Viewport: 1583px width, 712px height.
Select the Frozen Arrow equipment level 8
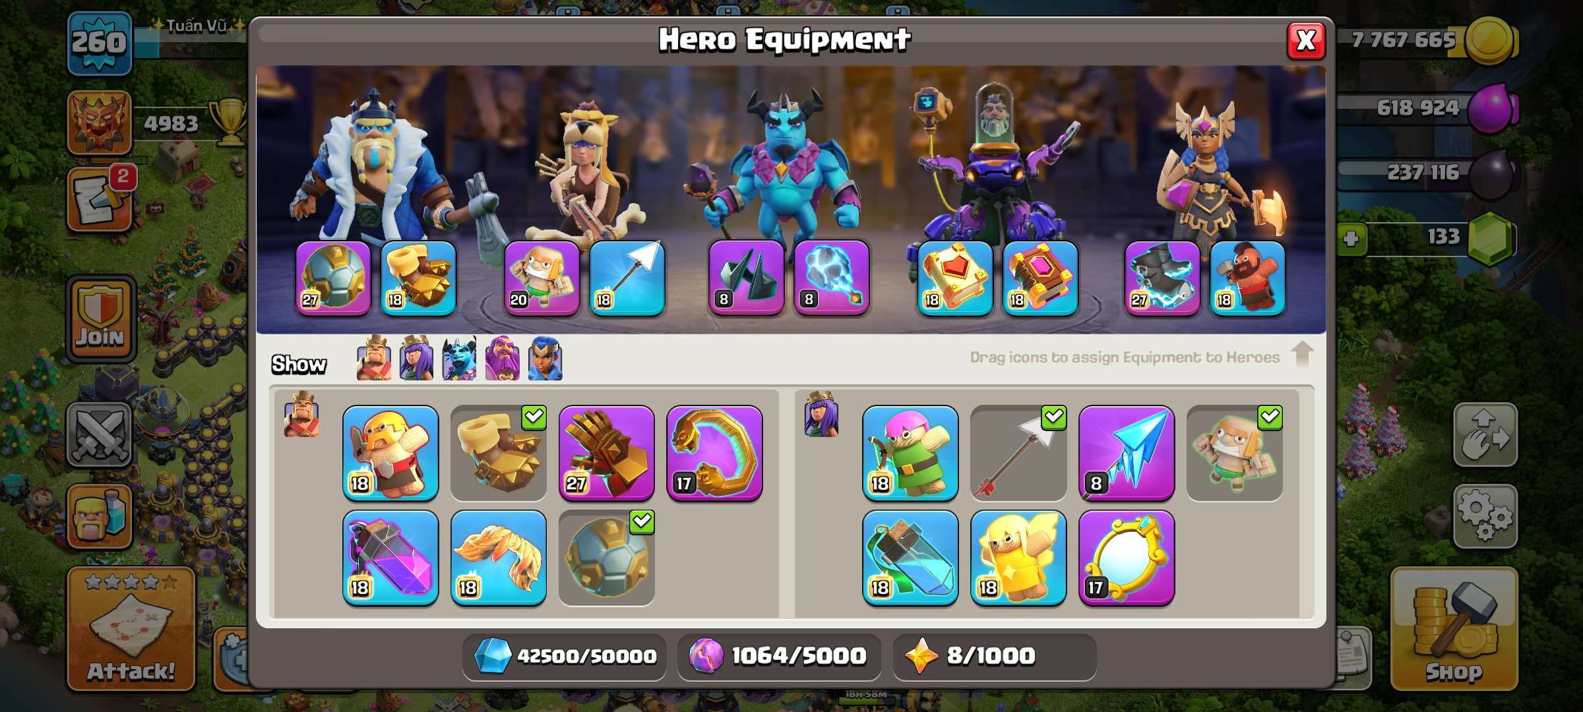(1126, 454)
